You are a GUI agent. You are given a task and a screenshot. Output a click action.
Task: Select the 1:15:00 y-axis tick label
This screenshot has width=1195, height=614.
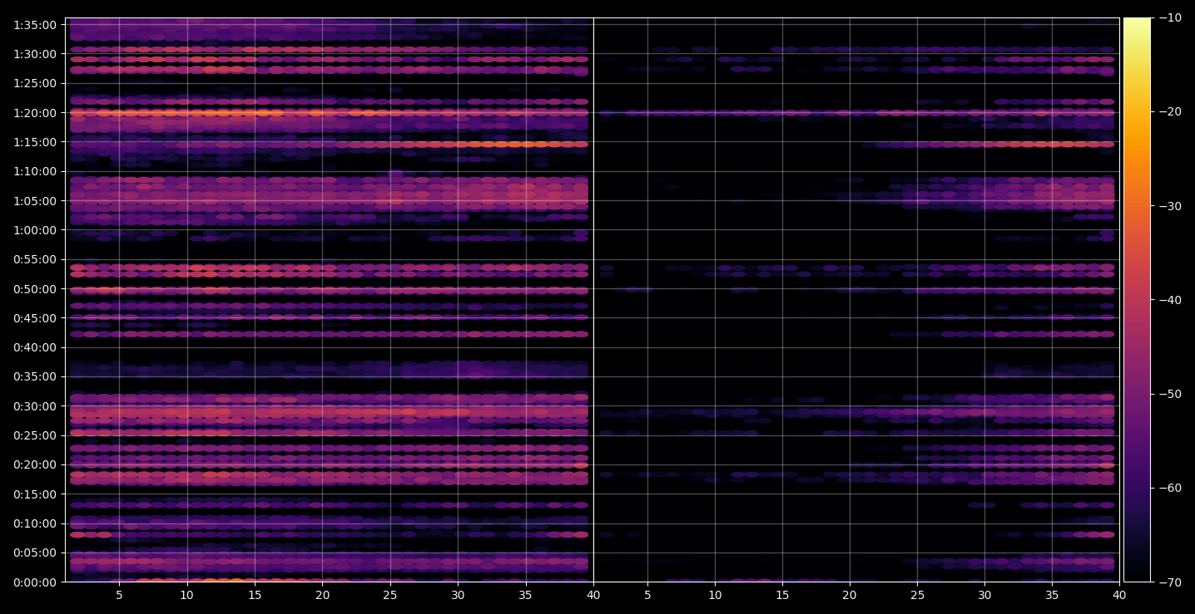pos(35,142)
